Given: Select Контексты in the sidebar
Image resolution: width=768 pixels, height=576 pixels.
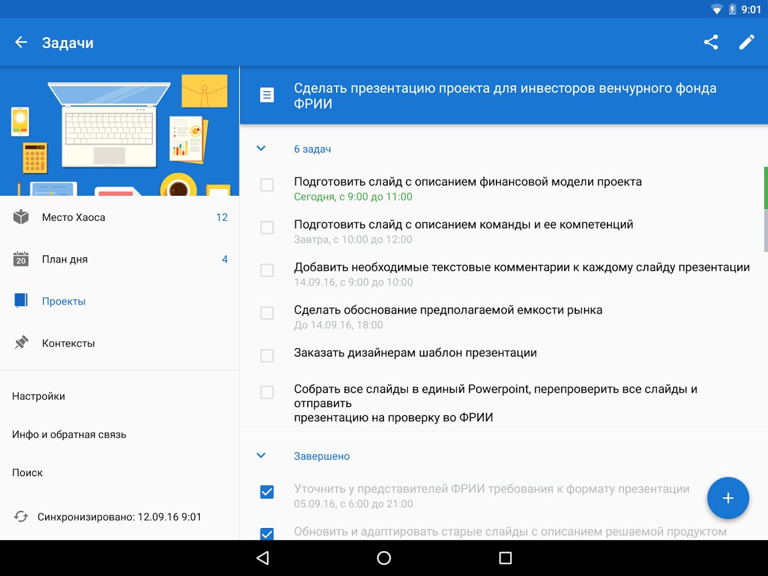Looking at the screenshot, I should (x=68, y=343).
